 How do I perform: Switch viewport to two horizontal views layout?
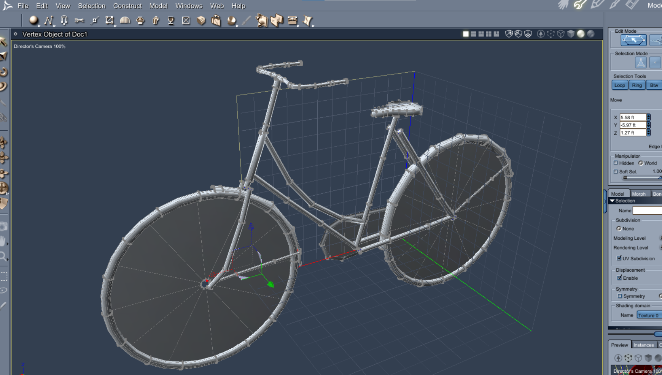pos(473,34)
